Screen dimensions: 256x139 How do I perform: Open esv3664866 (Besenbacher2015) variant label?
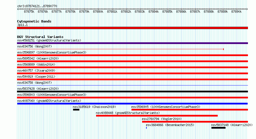tap(170, 125)
